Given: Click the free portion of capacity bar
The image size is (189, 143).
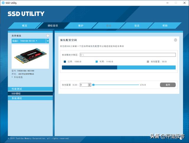Looking at the screenshot, I should pyautogui.click(x=146, y=68).
